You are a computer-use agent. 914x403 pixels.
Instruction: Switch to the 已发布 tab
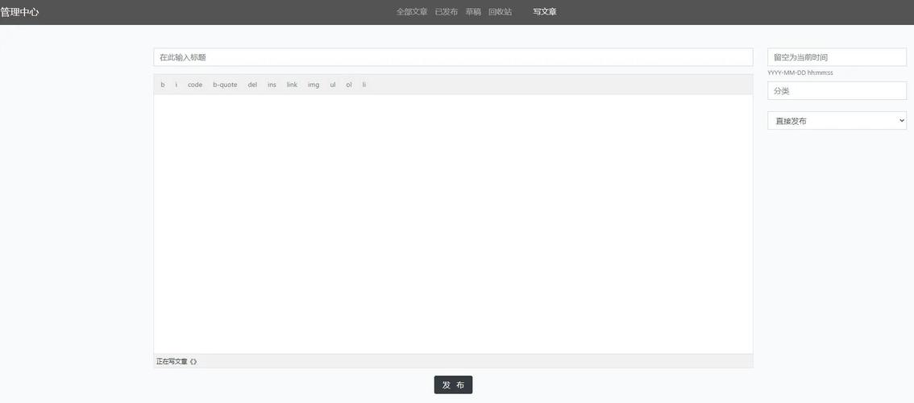tap(447, 12)
